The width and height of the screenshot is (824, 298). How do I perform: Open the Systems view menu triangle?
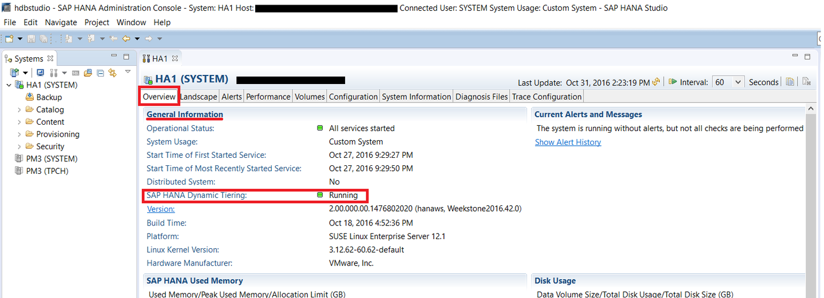pos(128,71)
